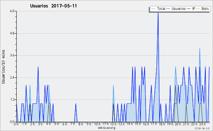Click the 6.0 y-axis value
Screen dimensions: 213x131
point(12,11)
